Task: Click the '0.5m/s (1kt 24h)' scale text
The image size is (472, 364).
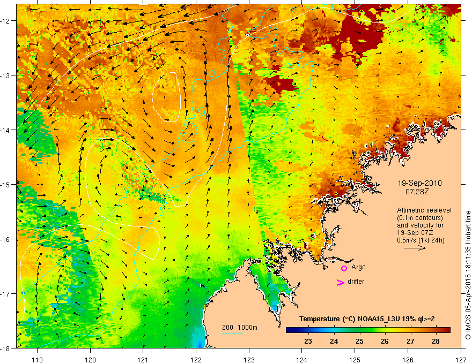Action: 421,240
